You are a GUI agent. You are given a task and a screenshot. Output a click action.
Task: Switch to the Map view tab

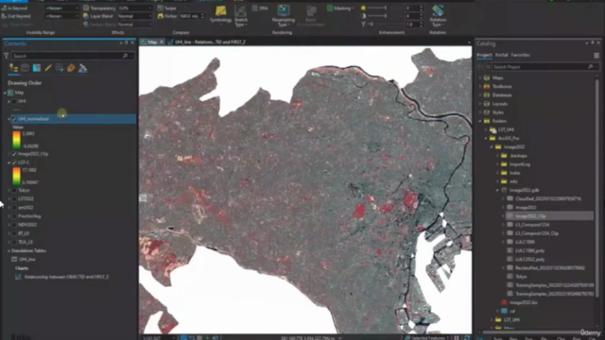click(x=152, y=42)
